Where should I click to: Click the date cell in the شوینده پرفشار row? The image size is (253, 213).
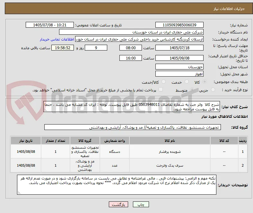pyautogui.click(x=26, y=152)
